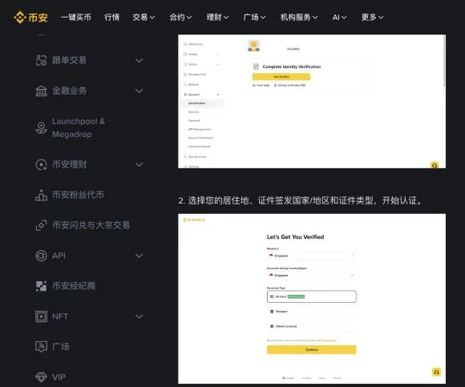Viewport: 465px width, 387px height.
Task: Click the NFT sidebar icon
Action: pos(41,316)
